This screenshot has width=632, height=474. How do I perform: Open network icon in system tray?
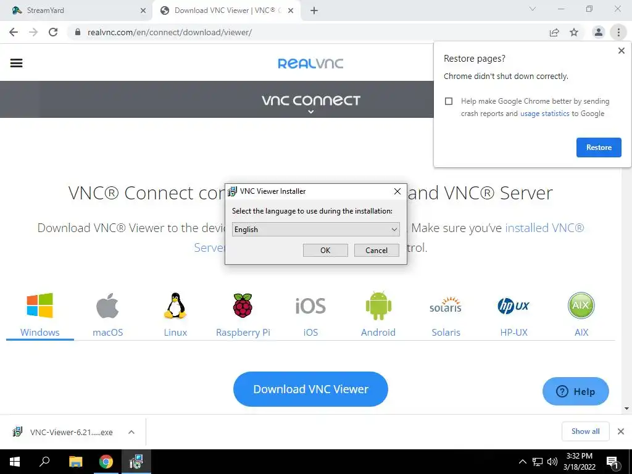538,462
